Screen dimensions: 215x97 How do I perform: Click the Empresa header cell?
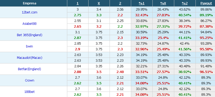coord(30,3)
